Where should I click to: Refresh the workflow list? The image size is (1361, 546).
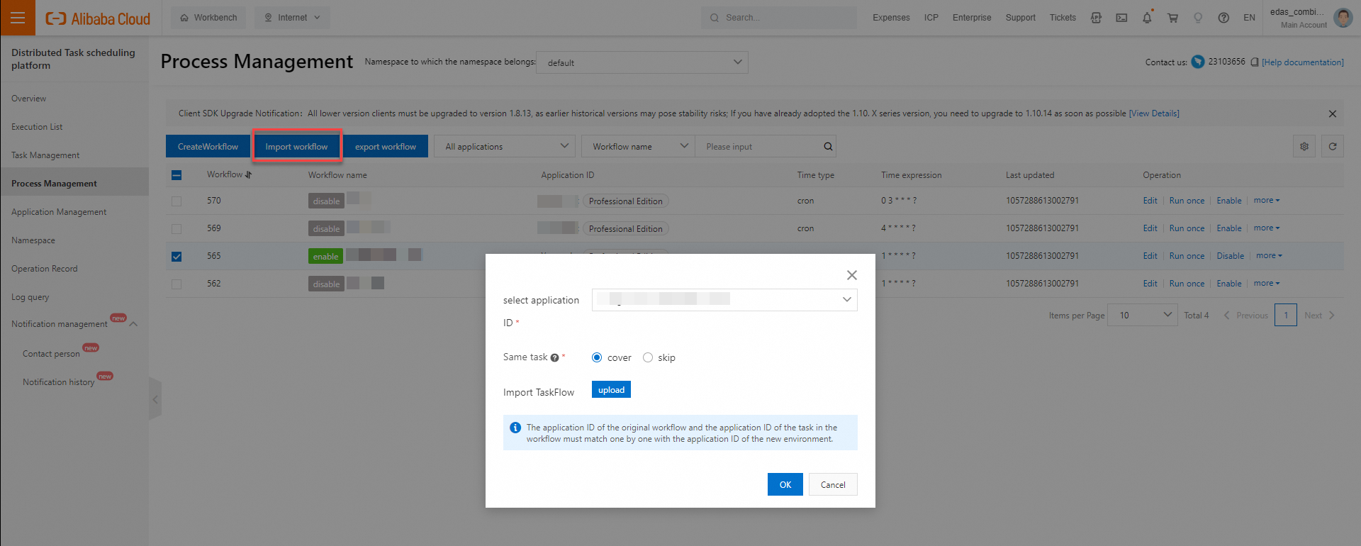[x=1333, y=147]
